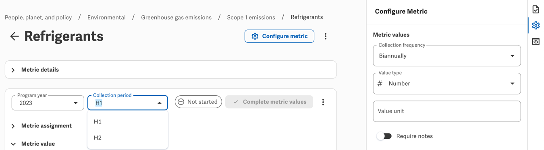The width and height of the screenshot is (544, 150).
Task: Go back using the arrow beside Refrigerants
Action: click(x=15, y=36)
